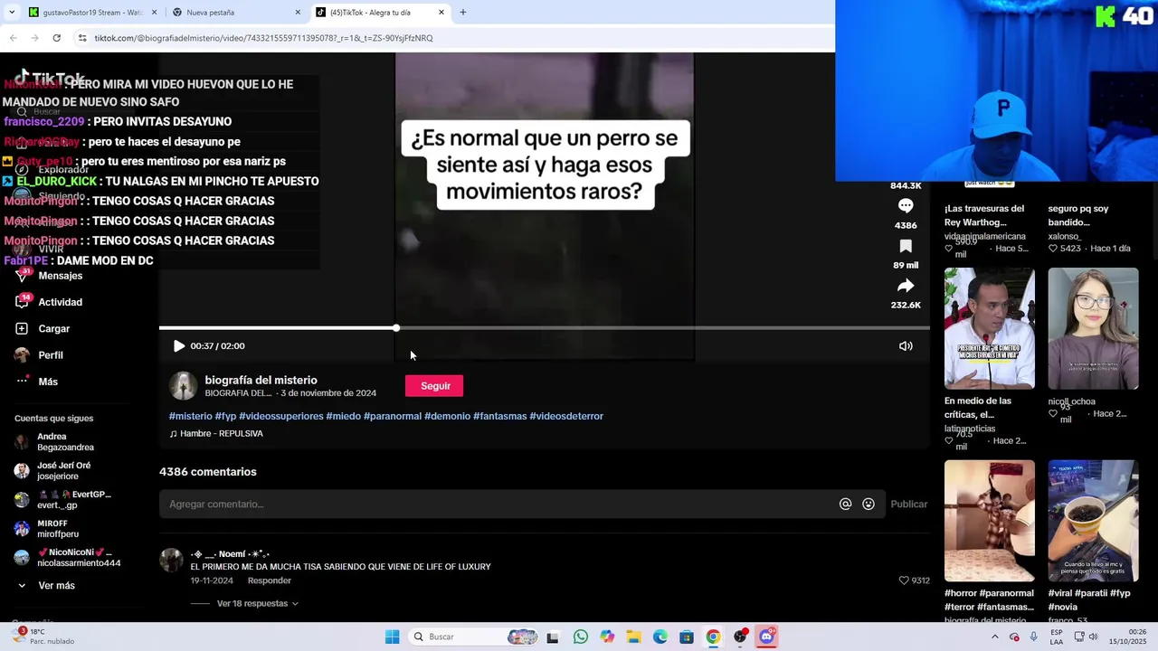Open Microsoft Store from the taskbar
This screenshot has height=651, width=1158.
[x=687, y=637]
